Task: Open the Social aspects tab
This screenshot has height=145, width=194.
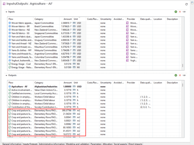Action: click(x=121, y=144)
